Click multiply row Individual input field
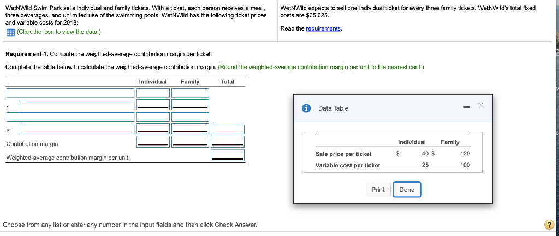The image size is (559, 236). pyautogui.click(x=153, y=129)
